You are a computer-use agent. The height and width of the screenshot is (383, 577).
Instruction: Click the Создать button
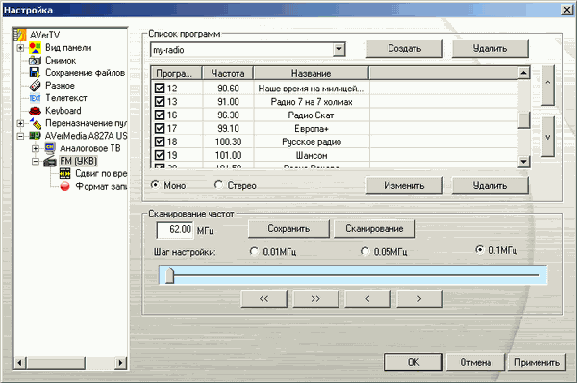(x=405, y=49)
